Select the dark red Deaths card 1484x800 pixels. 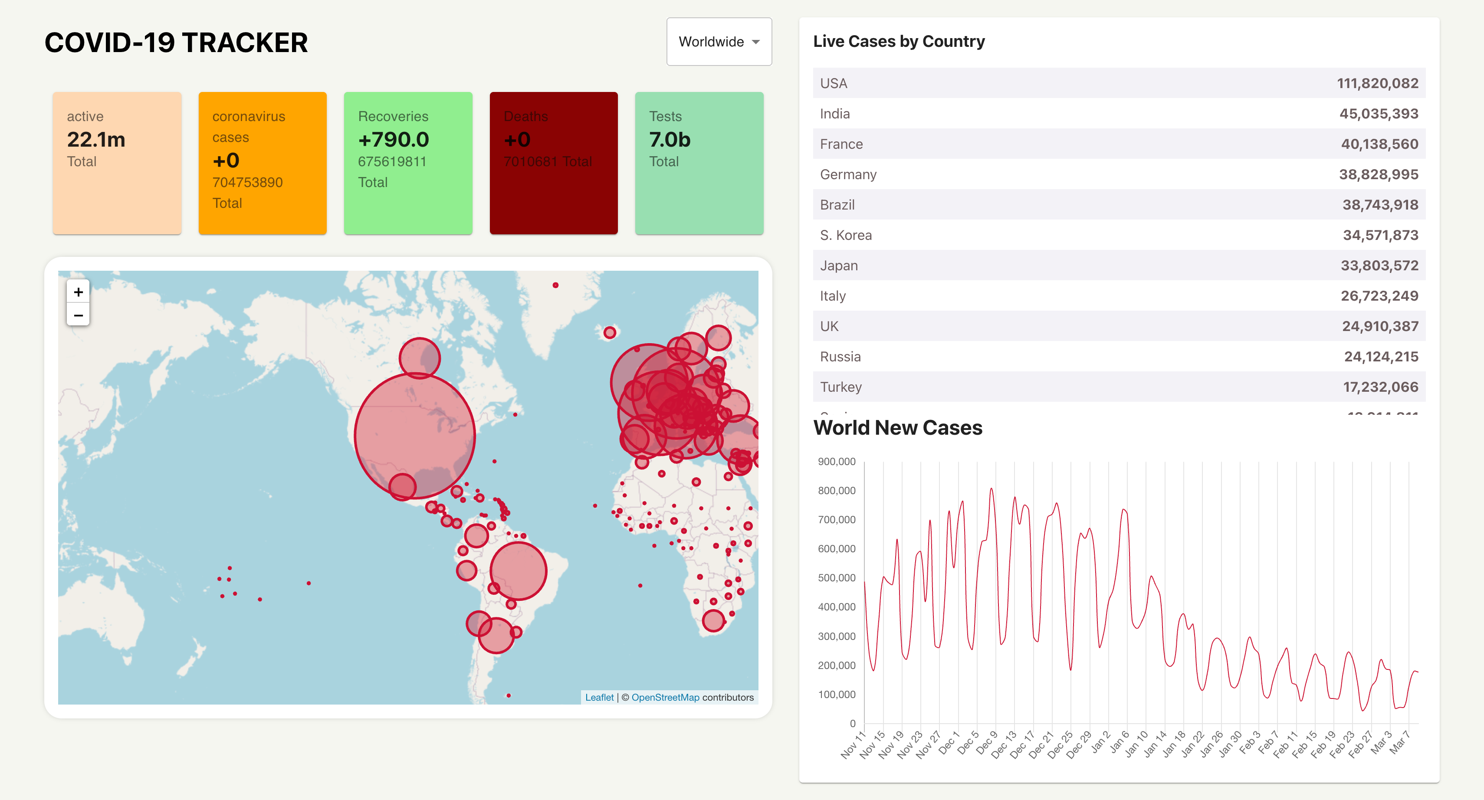553,163
